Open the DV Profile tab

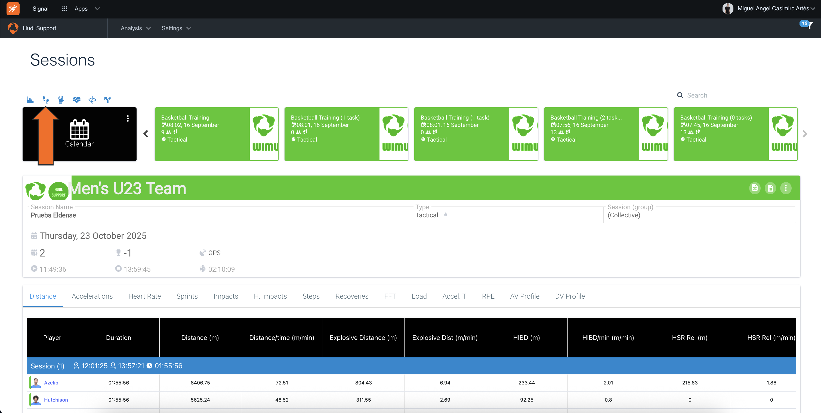point(570,296)
